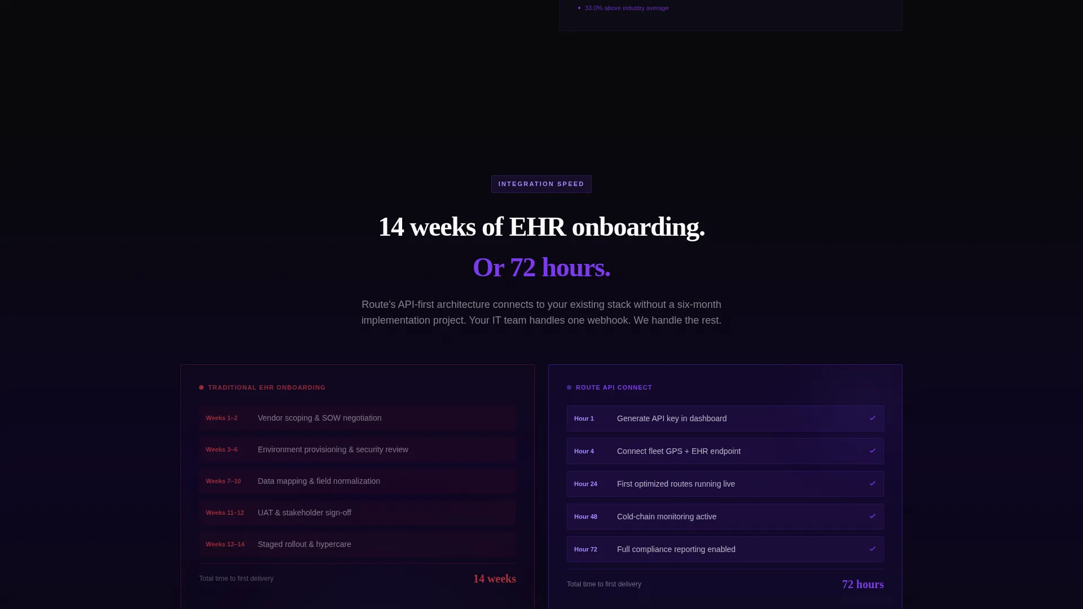Screen dimensions: 1083x609
Task: Select the 'Data mapping & field normalization' row
Action: click(x=358, y=481)
